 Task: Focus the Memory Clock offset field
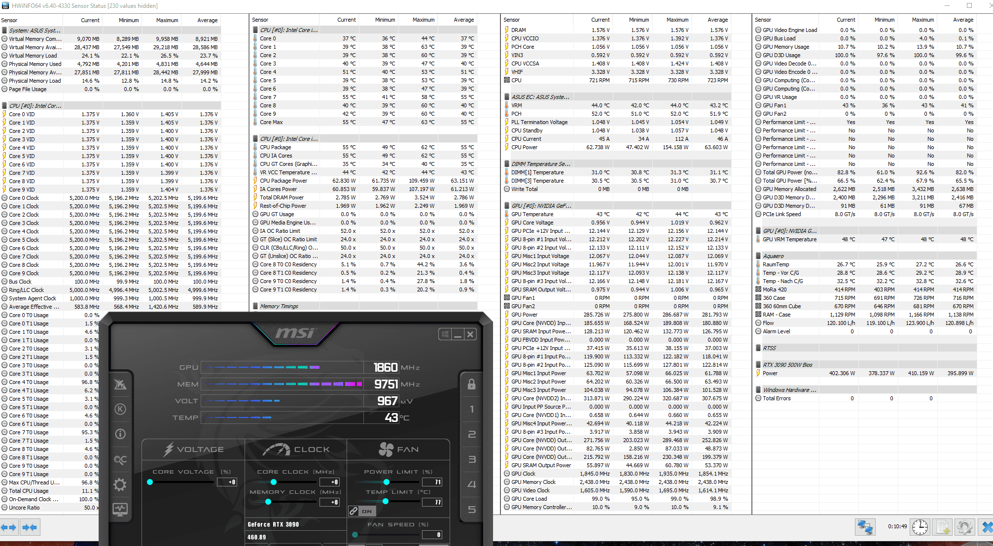click(x=329, y=502)
